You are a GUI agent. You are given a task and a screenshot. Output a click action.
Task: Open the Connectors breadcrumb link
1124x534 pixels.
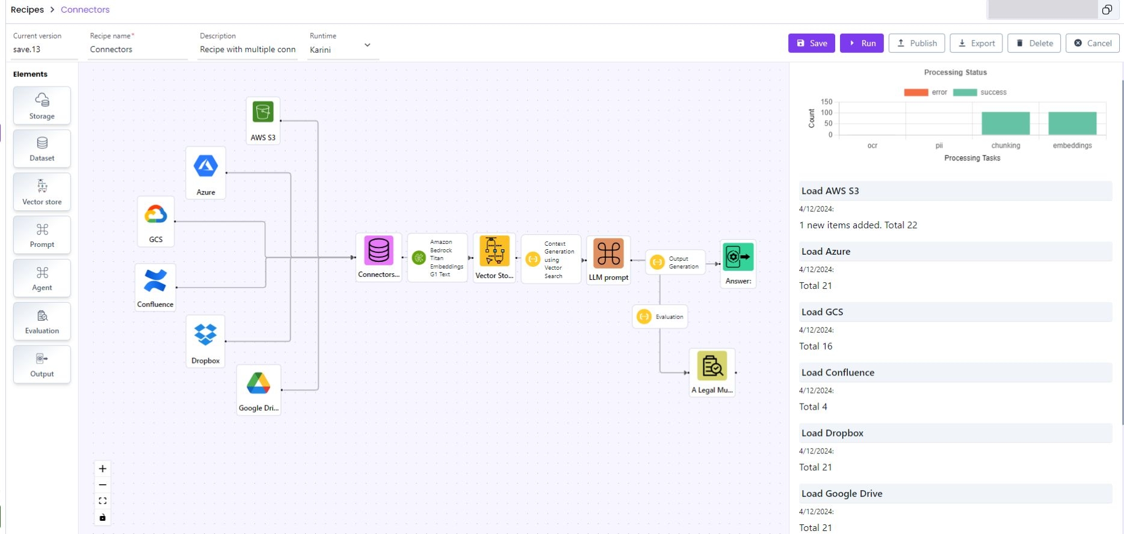[85, 10]
